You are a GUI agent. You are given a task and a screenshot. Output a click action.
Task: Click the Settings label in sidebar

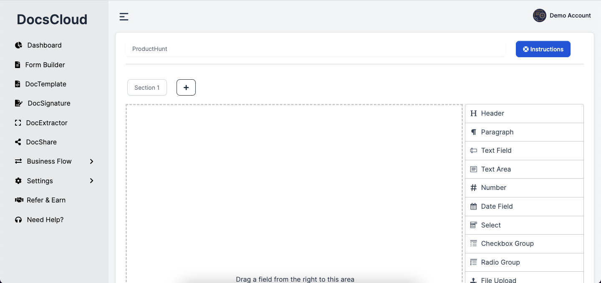tap(40, 181)
